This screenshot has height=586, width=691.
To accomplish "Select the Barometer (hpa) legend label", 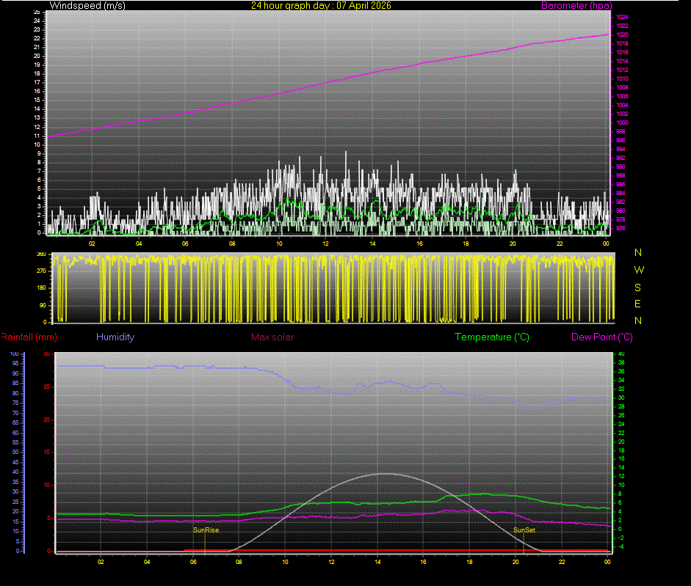I will pyautogui.click(x=577, y=5).
